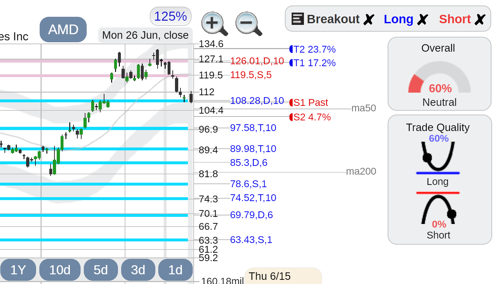Switch to 5d timeframe
495x284 pixels.
101,270
